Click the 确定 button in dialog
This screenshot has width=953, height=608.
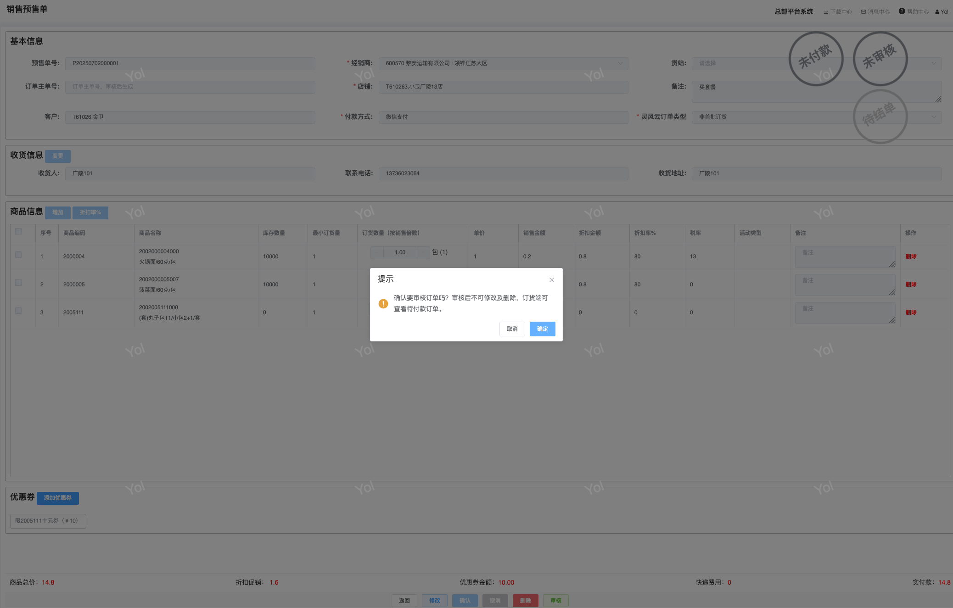click(542, 329)
